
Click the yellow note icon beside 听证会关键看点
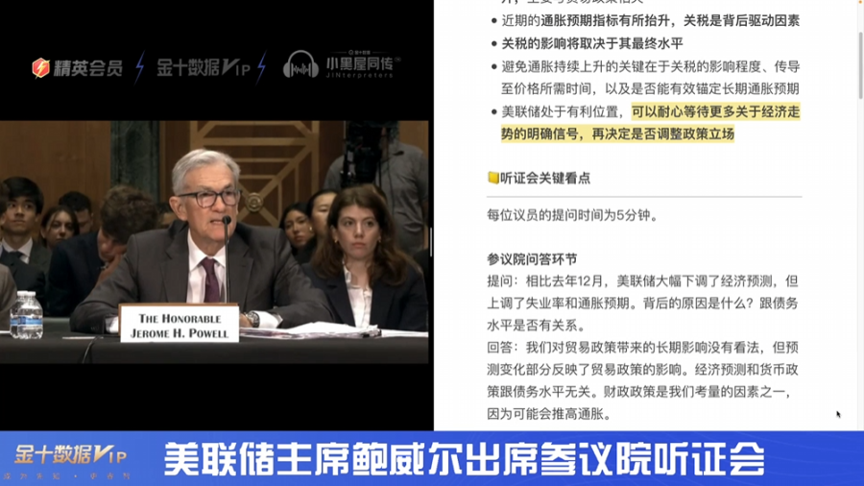click(493, 178)
